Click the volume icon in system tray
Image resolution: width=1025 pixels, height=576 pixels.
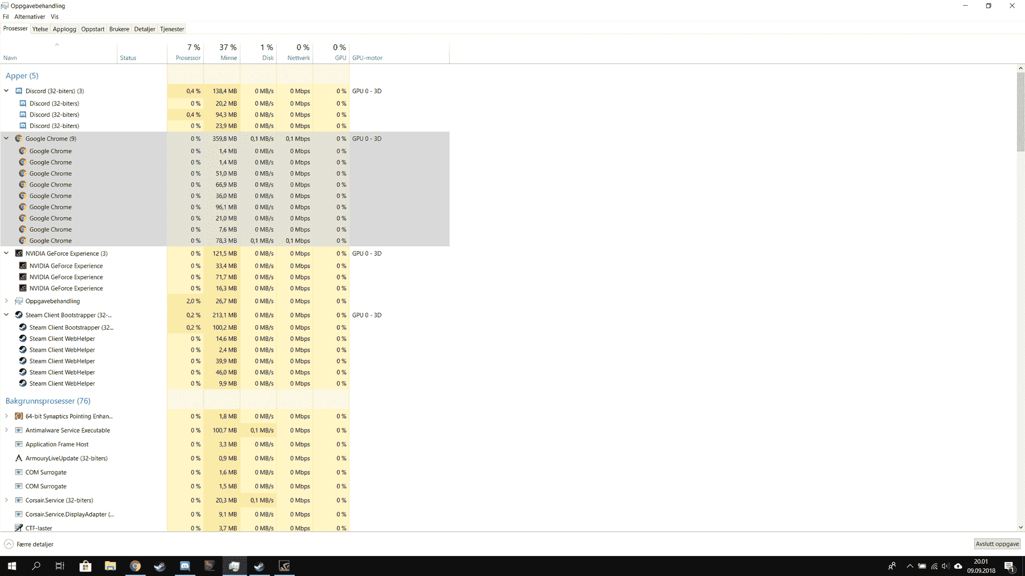946,566
